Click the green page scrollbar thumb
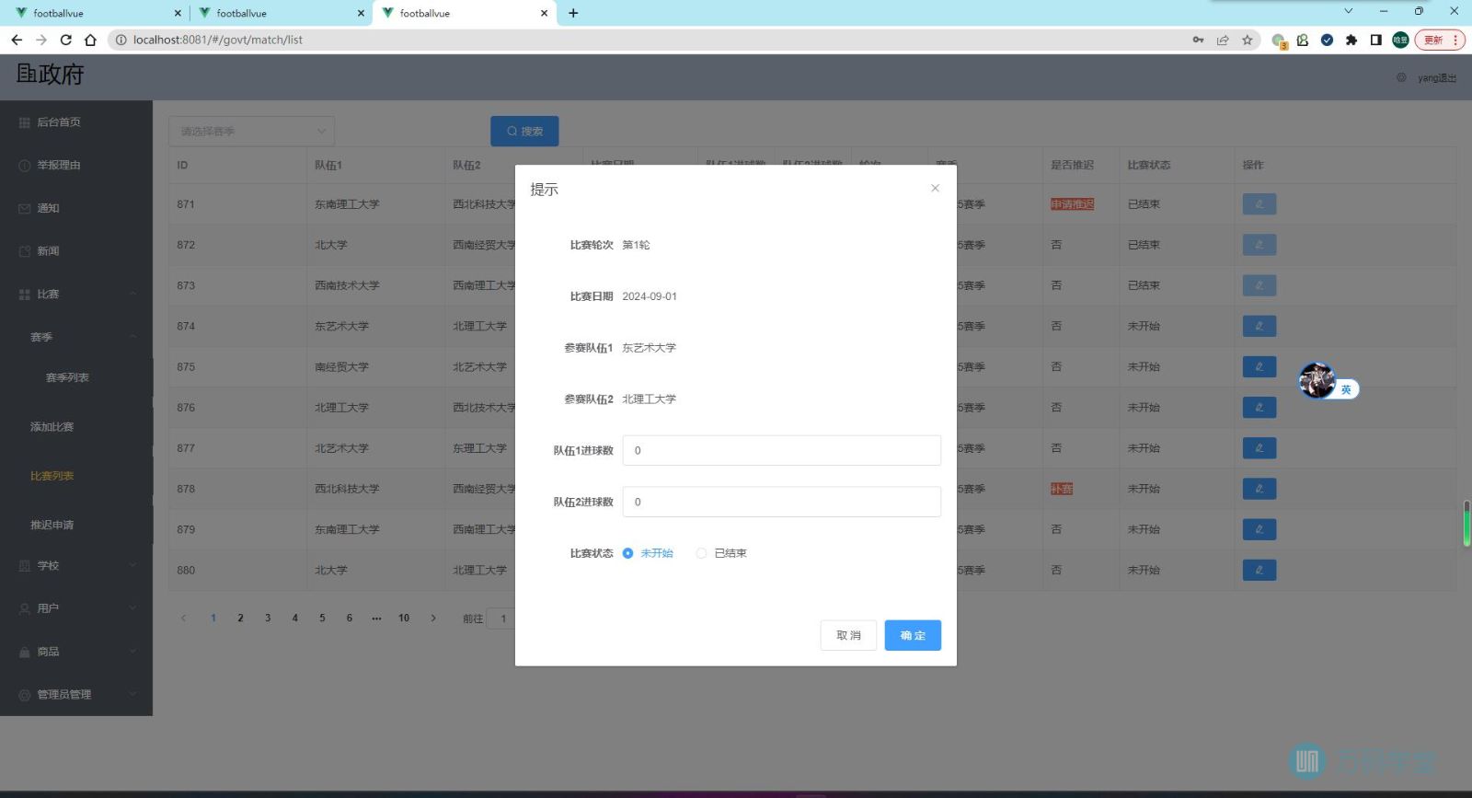This screenshot has height=798, width=1472. pyautogui.click(x=1466, y=523)
